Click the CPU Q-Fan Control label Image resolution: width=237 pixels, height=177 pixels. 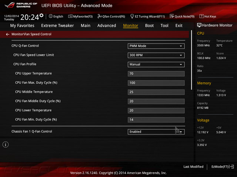click(25, 46)
